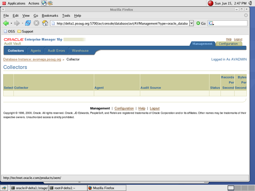Click the Bytes Per Second column header
Image resolution: width=255 pixels, height=191 pixels.
coord(241,83)
